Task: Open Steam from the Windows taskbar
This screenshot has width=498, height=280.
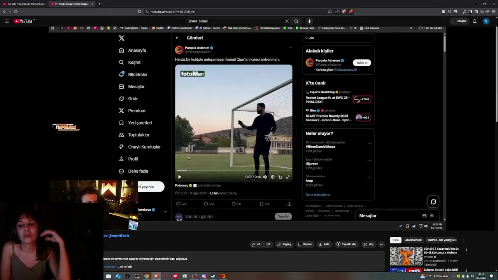Action: pyautogui.click(x=213, y=276)
